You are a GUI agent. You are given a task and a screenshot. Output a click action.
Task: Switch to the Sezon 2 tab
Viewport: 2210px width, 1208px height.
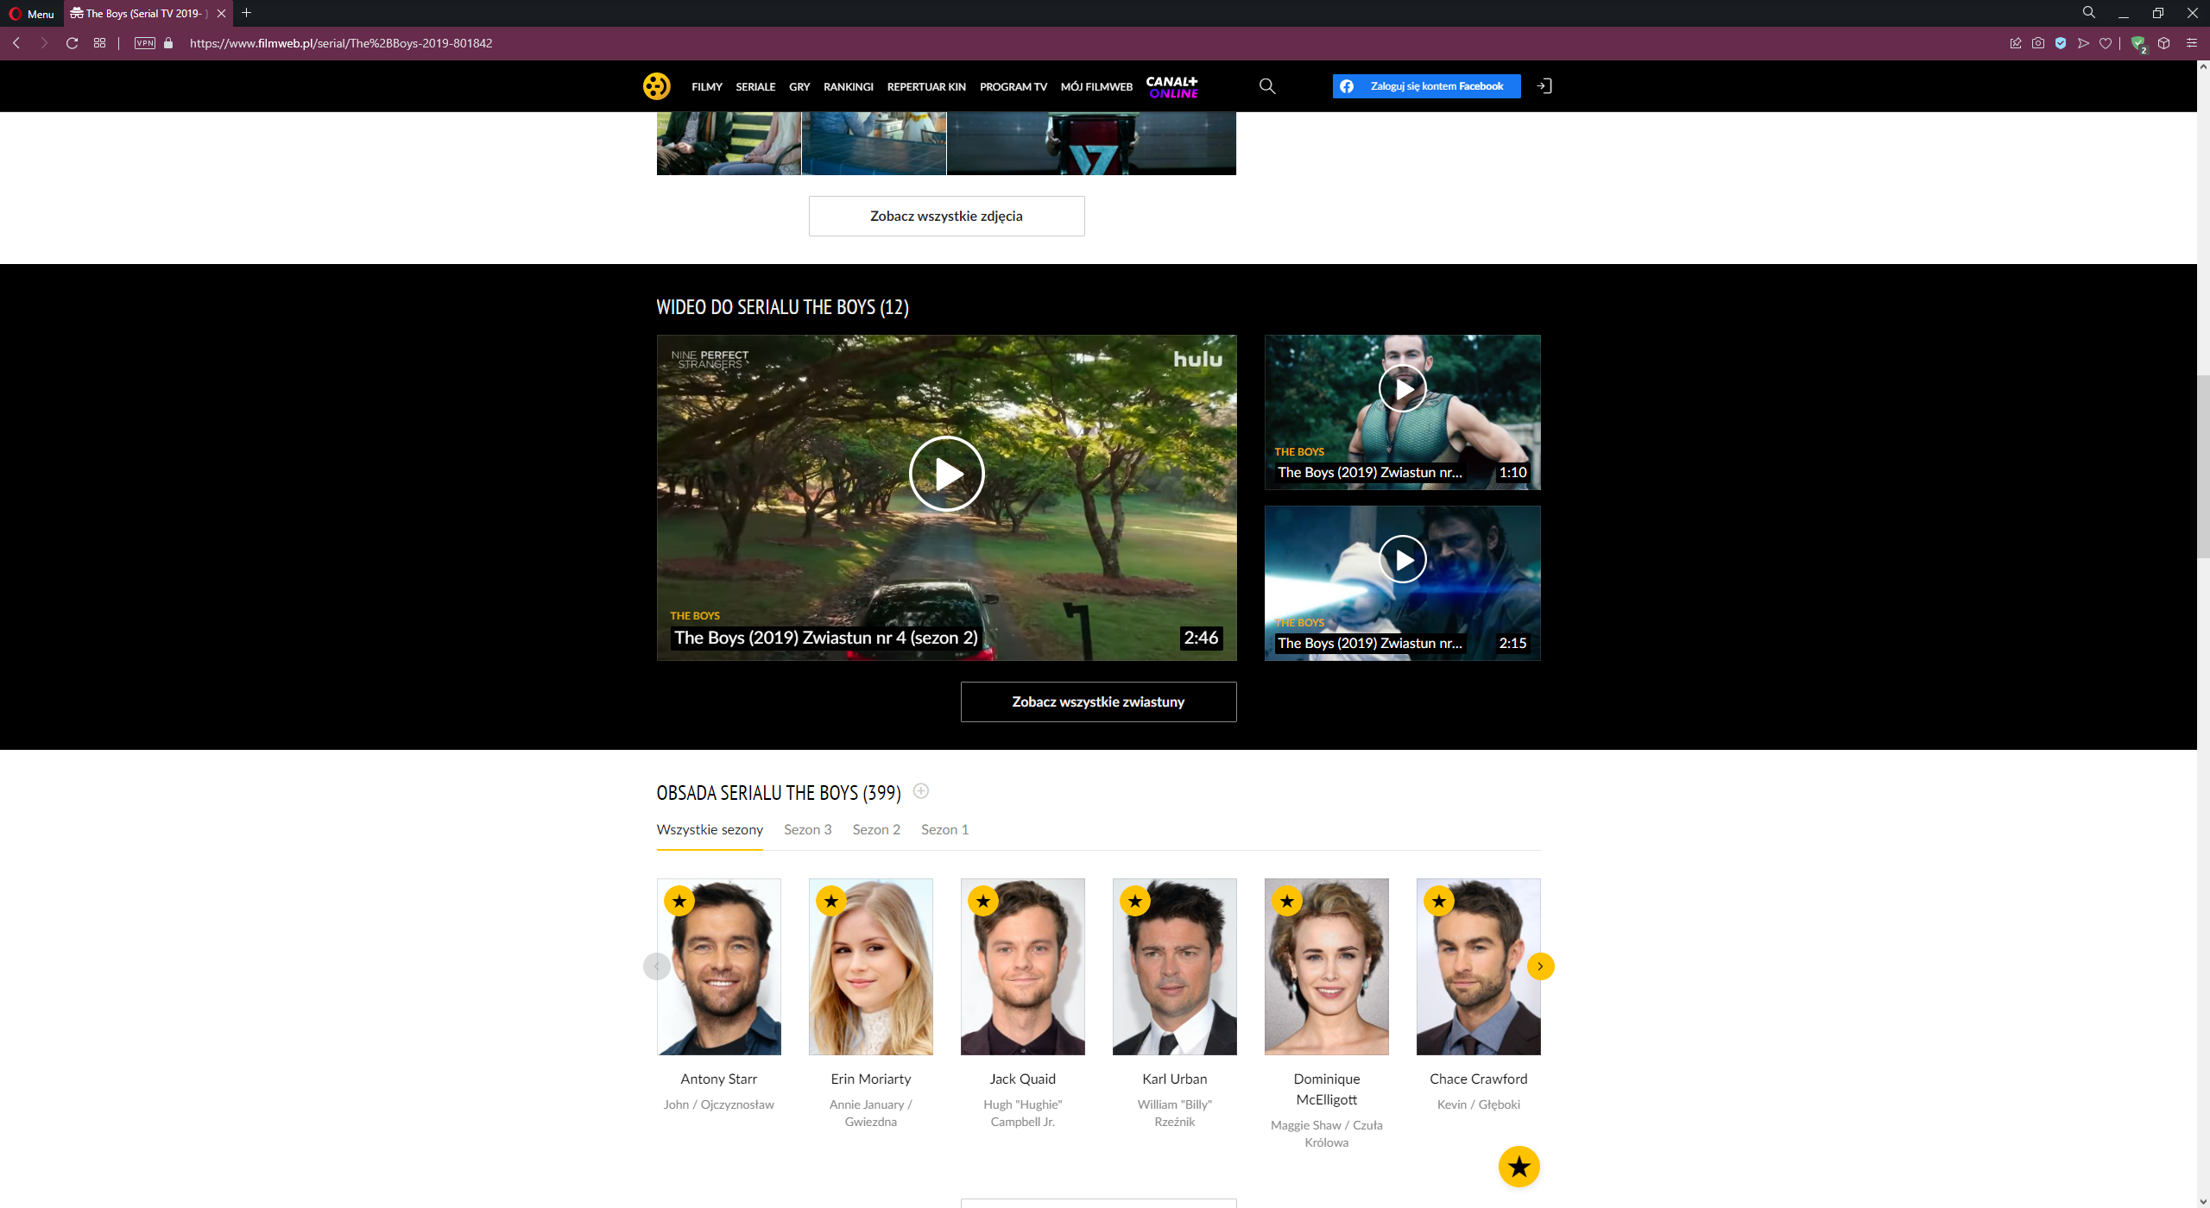876,829
